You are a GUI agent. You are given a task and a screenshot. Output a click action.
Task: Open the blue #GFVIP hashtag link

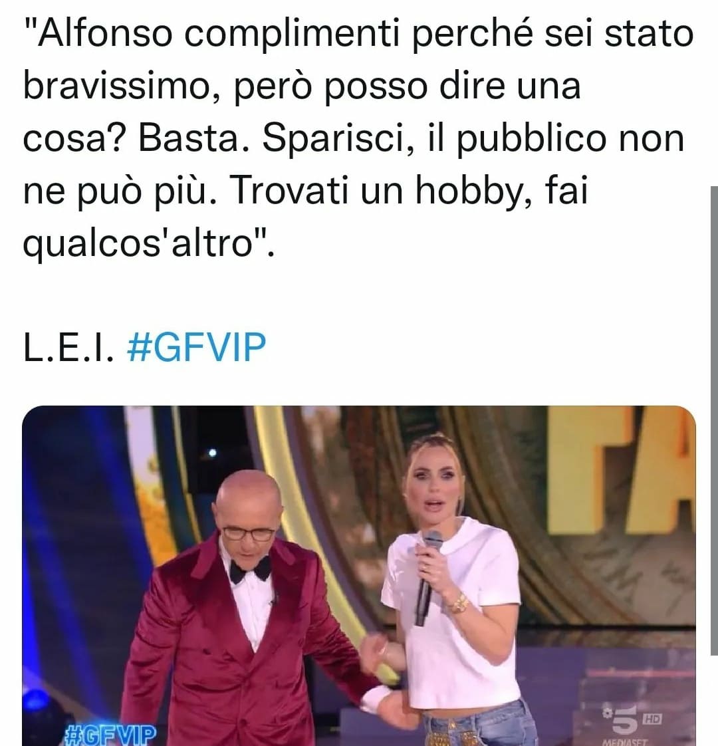196,348
